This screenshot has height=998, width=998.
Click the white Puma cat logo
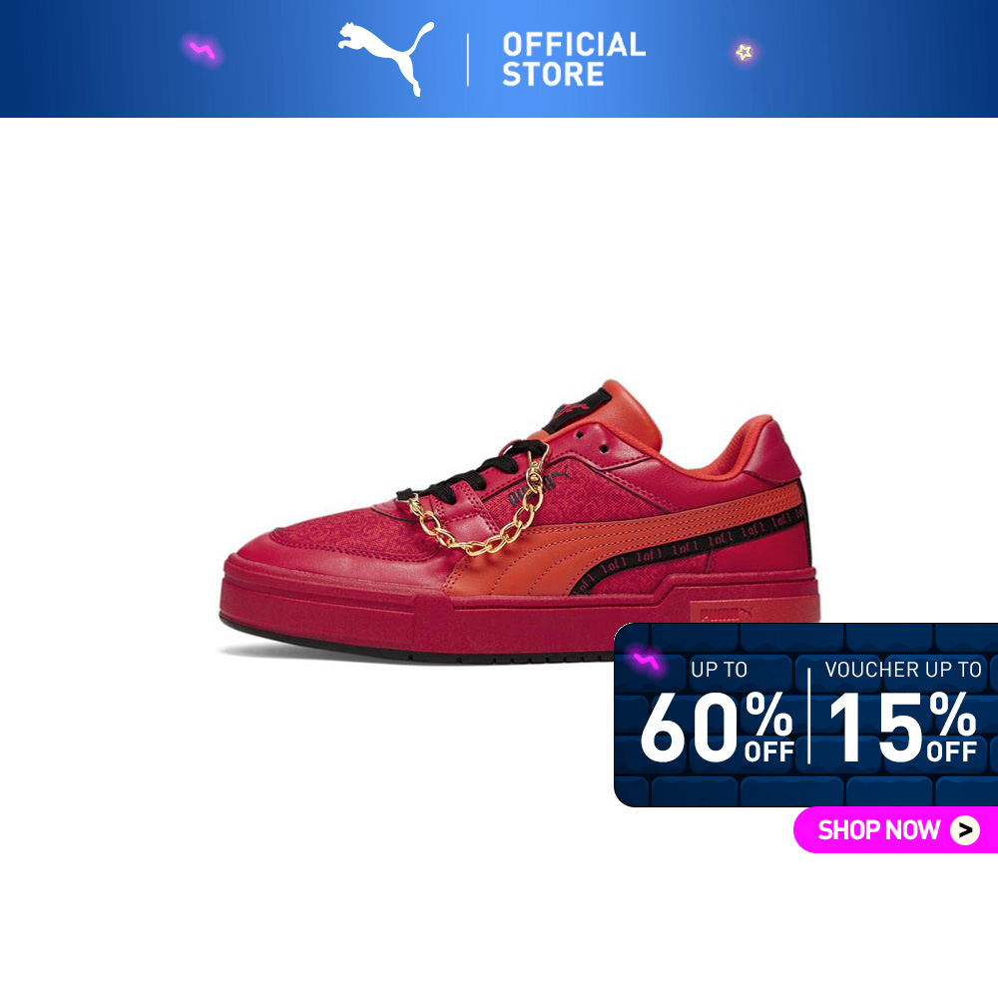(385, 59)
